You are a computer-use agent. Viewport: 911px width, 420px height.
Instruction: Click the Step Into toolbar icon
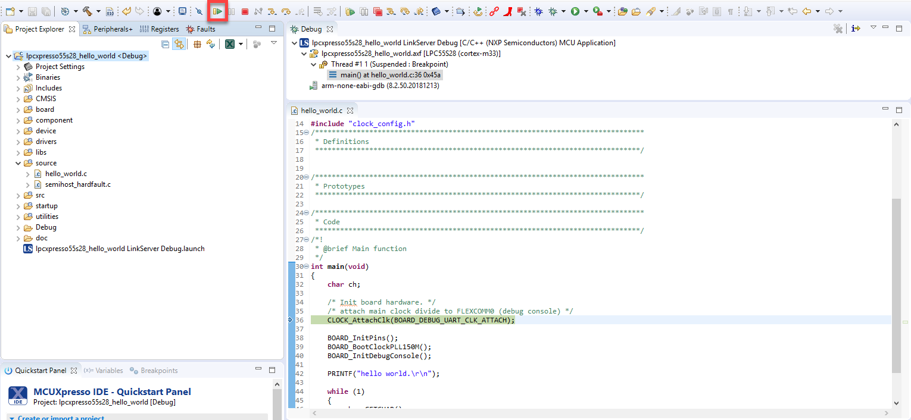[x=272, y=11]
